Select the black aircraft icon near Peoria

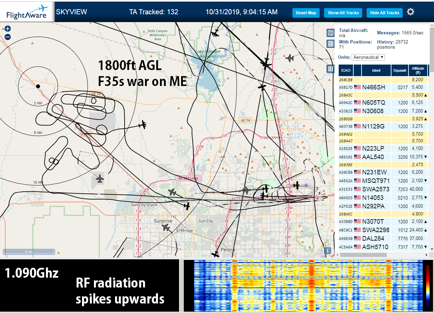(x=215, y=254)
